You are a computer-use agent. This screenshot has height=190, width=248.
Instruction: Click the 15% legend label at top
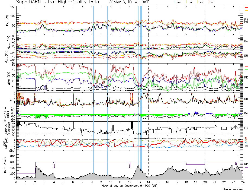[191, 2]
